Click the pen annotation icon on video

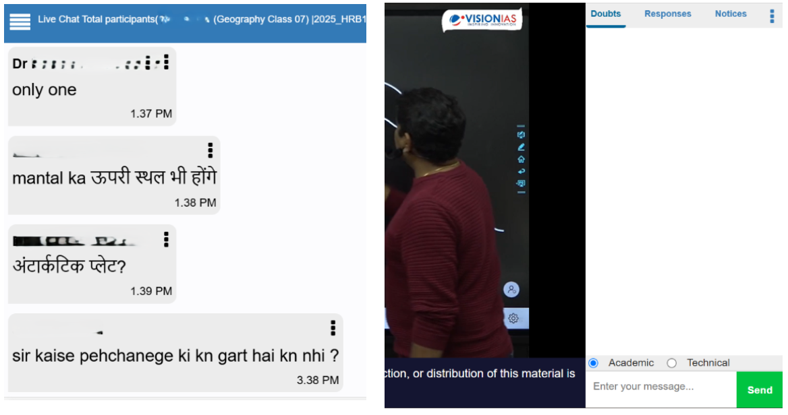[521, 147]
